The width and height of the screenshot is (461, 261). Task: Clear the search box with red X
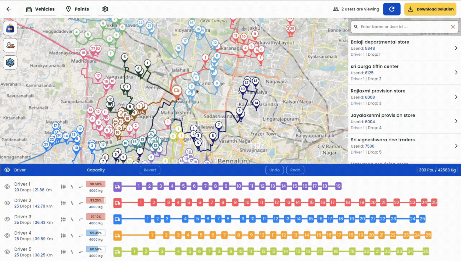(453, 27)
